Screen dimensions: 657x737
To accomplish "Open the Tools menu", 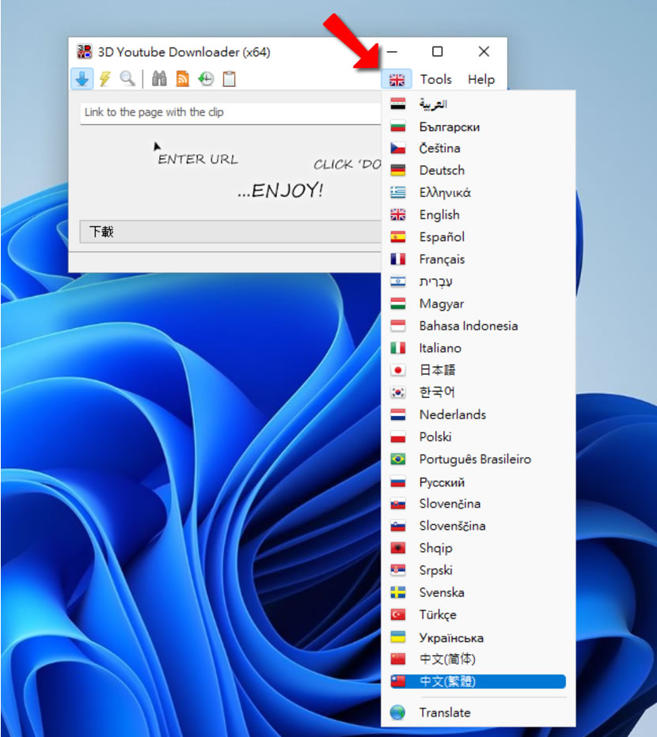I will [x=436, y=79].
